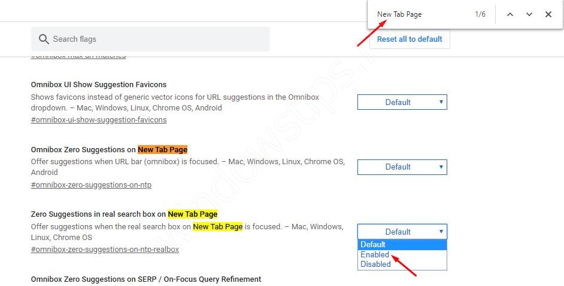Viewport: 564px width, 286px height.
Task: Pick Disabled in the open dropdown list
Action: [375, 264]
